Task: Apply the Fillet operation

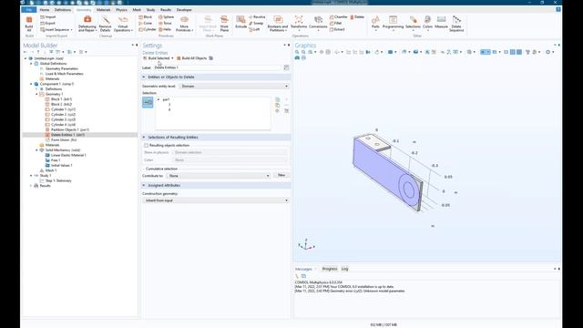Action: (x=336, y=23)
